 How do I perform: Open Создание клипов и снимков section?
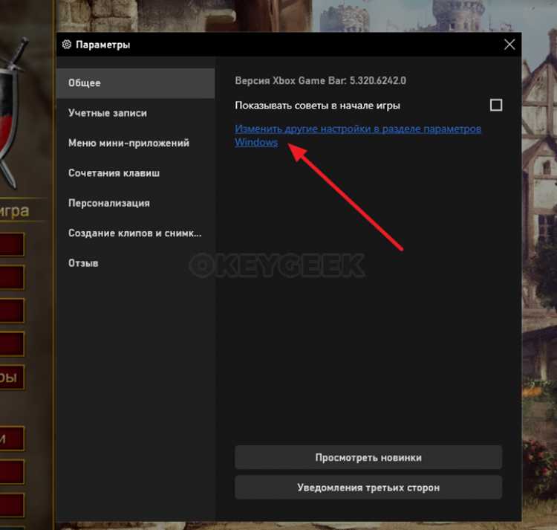(x=136, y=233)
